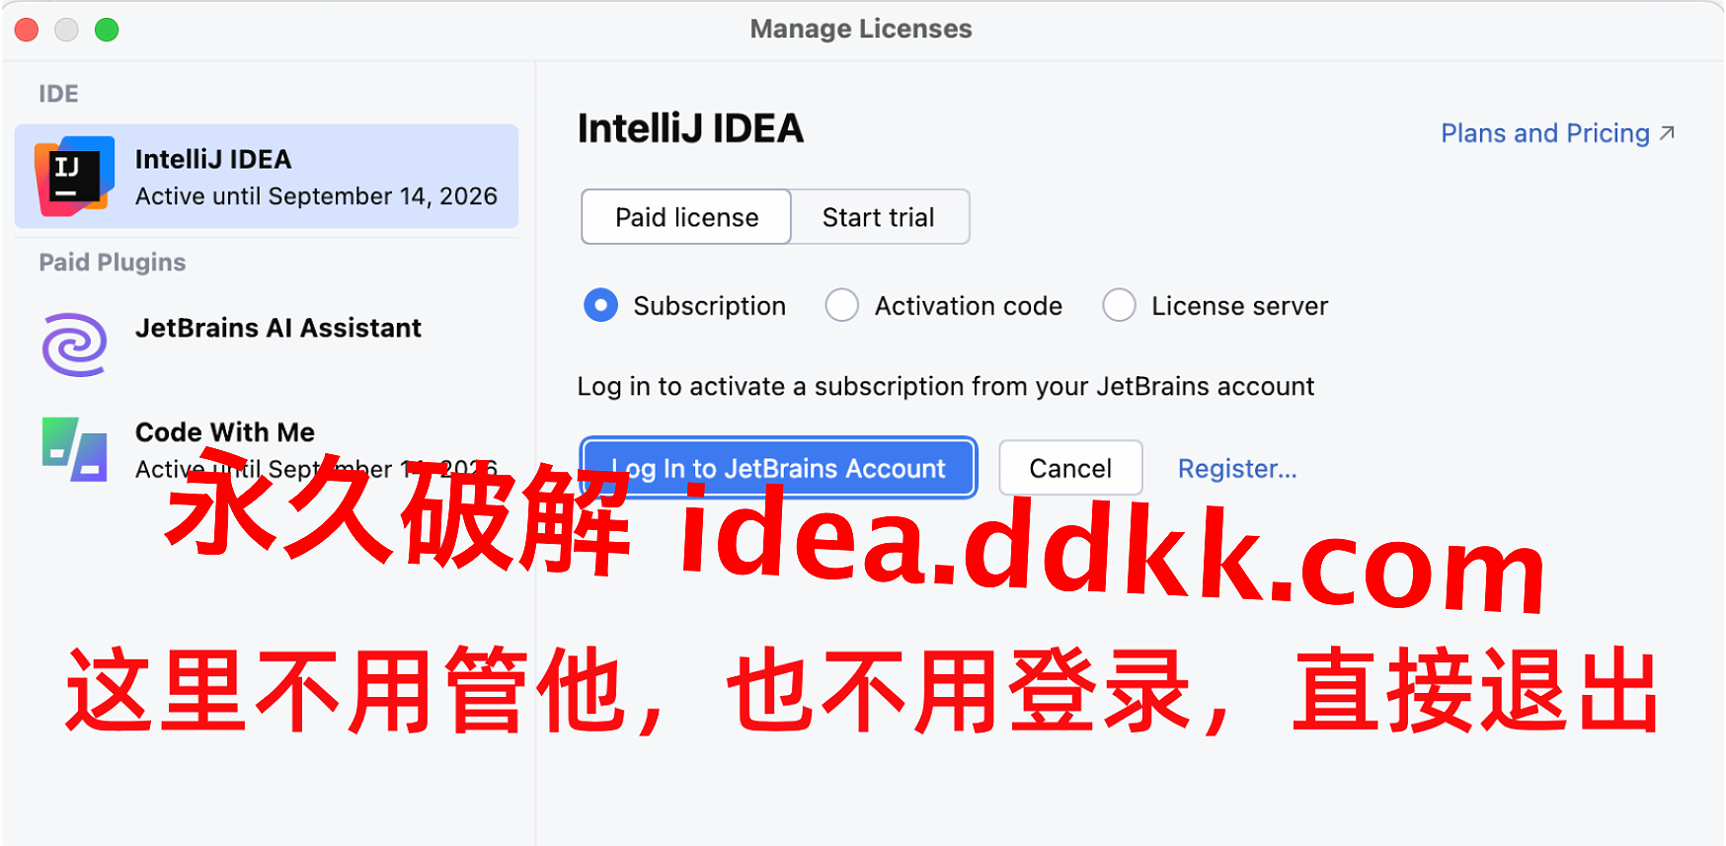Select Code With Me plugin entry
Viewport: 1726px width, 846px height.
[267, 449]
